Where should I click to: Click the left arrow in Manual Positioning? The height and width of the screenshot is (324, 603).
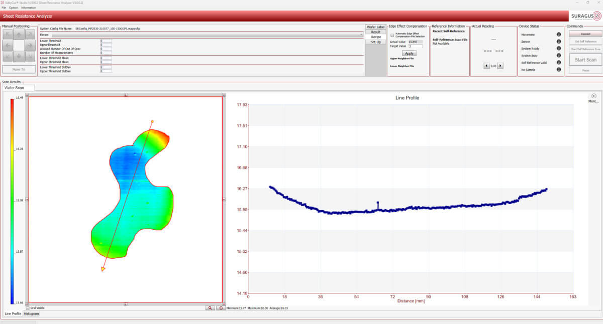[8, 45]
